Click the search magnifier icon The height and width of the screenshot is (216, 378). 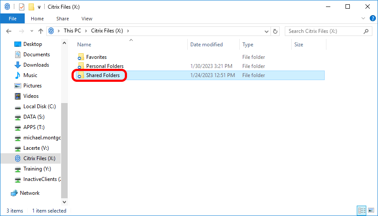pyautogui.click(x=366, y=31)
